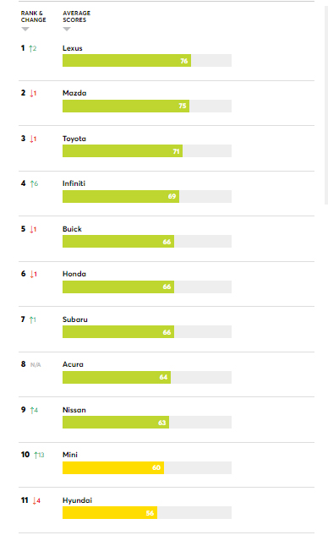Click Nissan up 4 rank indicator
This screenshot has height=535, width=328.
click(34, 410)
